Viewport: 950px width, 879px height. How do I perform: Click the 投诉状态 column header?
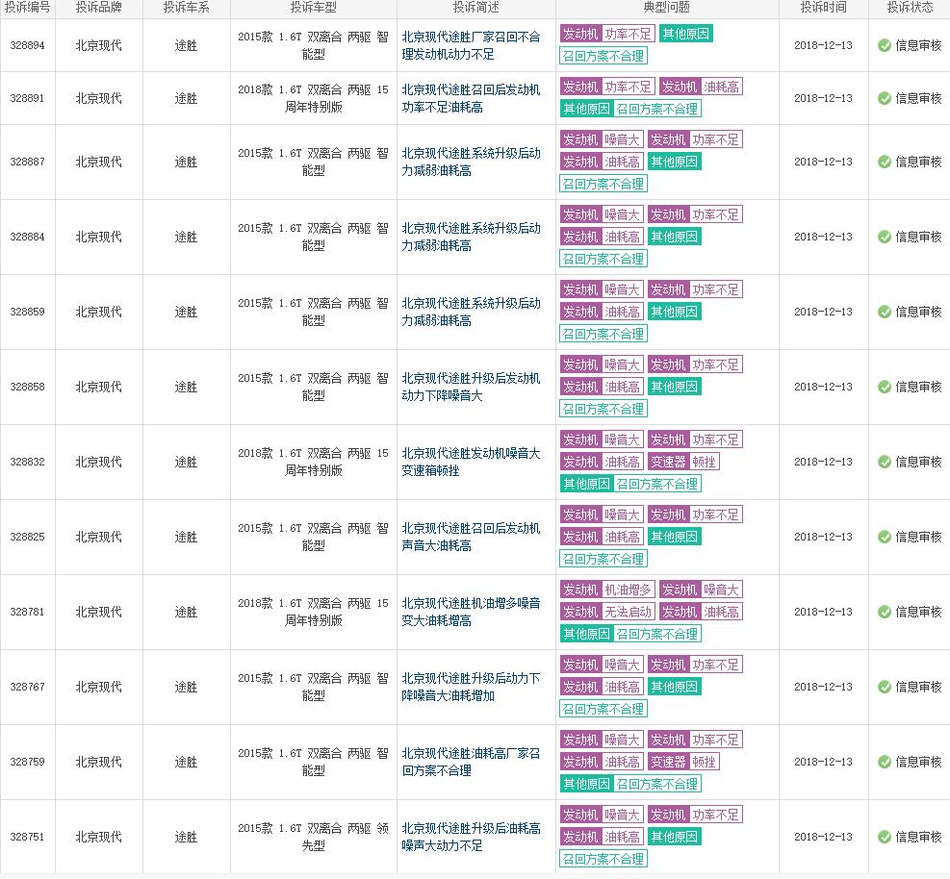[909, 8]
